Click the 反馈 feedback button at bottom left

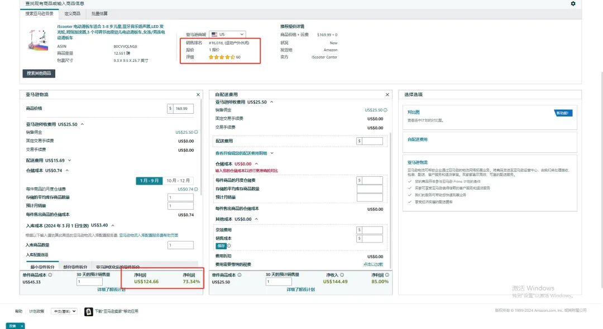(x=12, y=326)
